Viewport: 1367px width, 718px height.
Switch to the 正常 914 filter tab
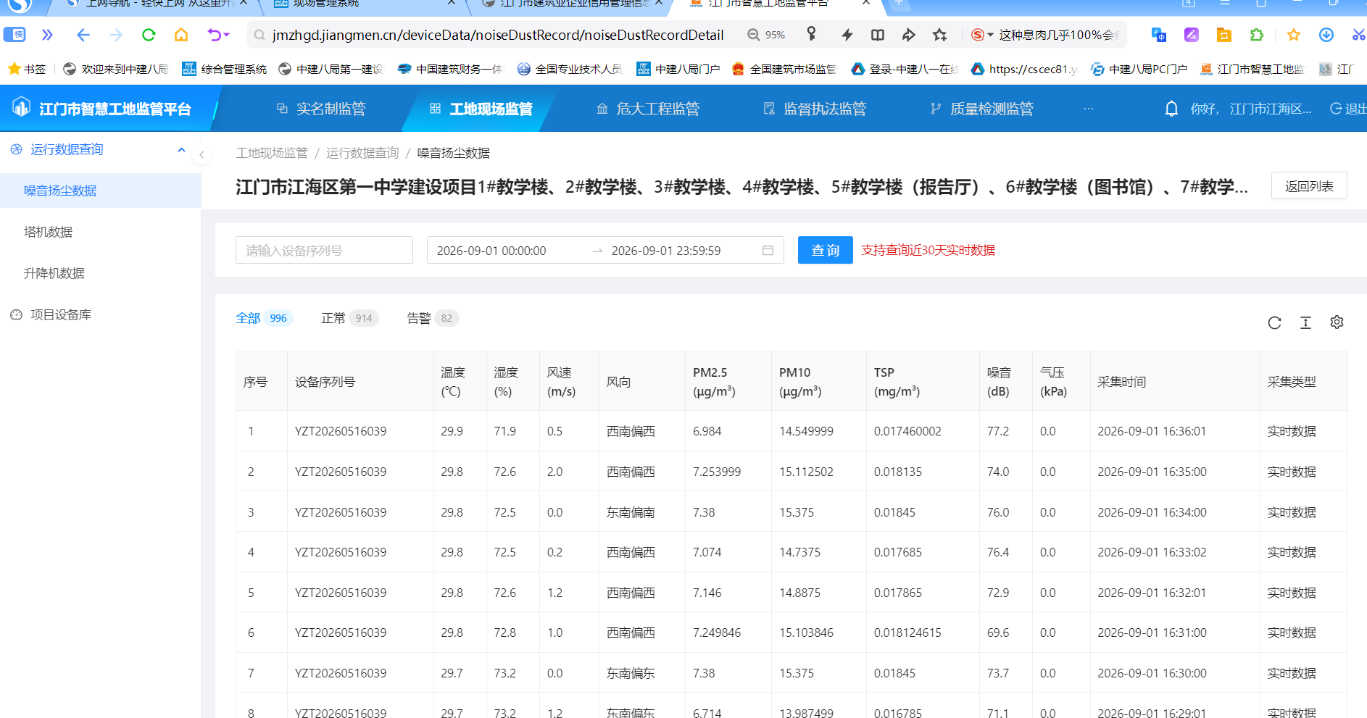tap(350, 318)
